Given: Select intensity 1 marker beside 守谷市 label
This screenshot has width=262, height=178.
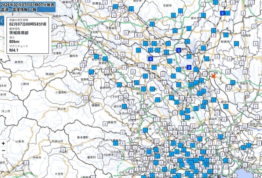Looking at the screenshot, I should pyautogui.click(x=245, y=109).
